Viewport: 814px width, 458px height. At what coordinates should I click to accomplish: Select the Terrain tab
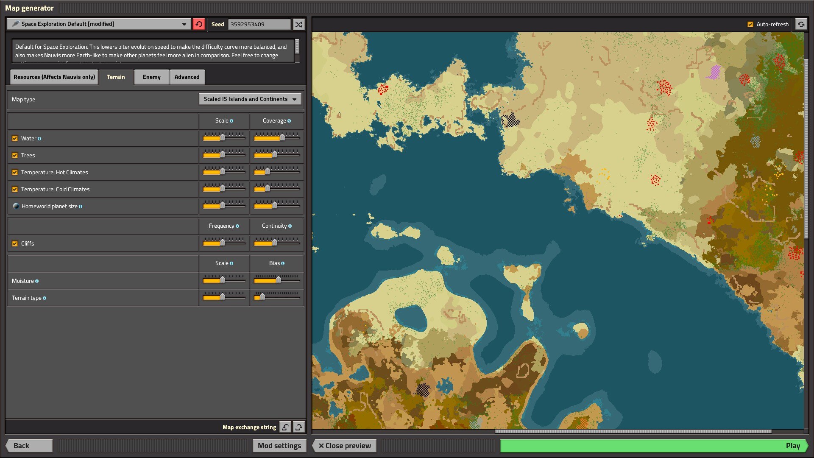116,77
